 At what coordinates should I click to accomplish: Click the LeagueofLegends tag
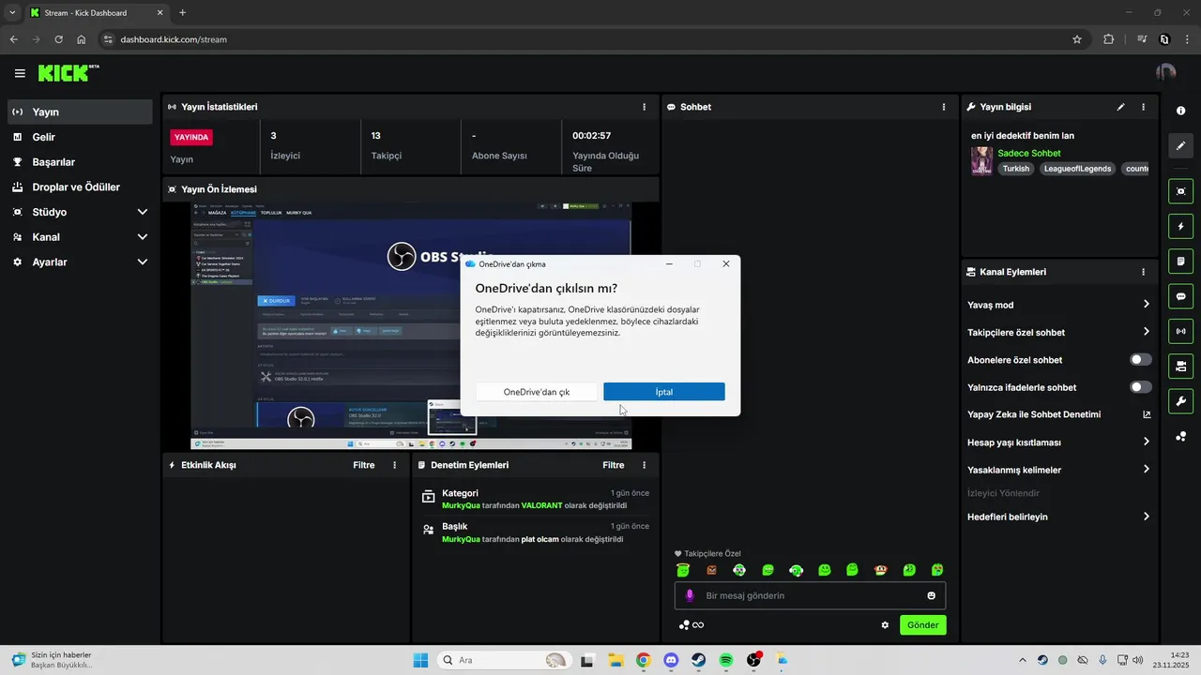1078,169
